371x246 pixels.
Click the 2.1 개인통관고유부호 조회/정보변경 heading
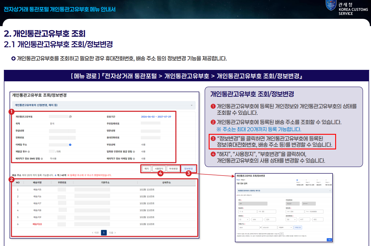tap(58, 44)
